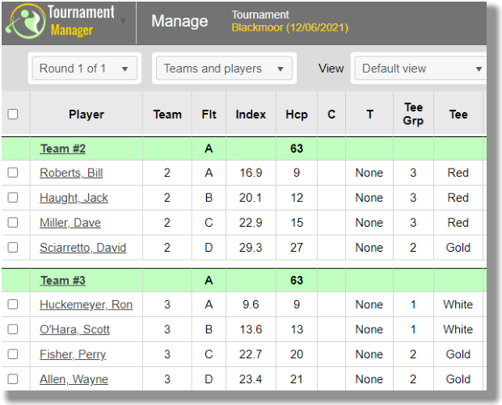Click the Tee Grp column header
This screenshot has width=502, height=405.
pos(413,114)
